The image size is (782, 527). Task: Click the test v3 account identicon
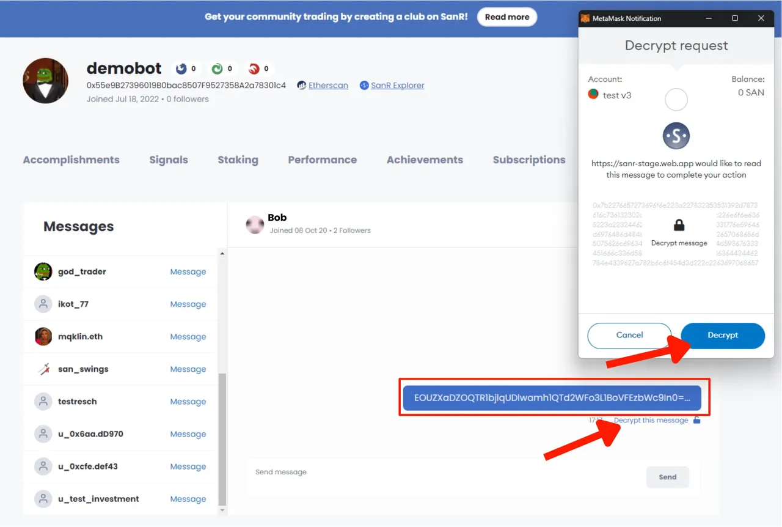tap(593, 94)
